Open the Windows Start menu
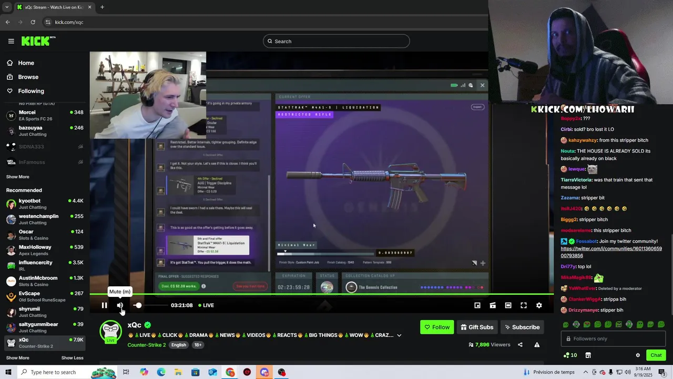Screen dimensions: 673x379 pyautogui.click(x=8, y=372)
